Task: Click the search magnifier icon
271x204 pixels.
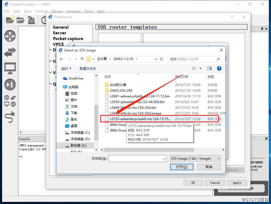Action: click(218, 59)
